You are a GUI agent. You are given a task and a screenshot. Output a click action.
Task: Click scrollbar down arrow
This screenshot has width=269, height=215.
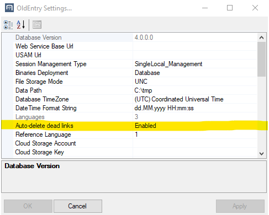(261, 153)
